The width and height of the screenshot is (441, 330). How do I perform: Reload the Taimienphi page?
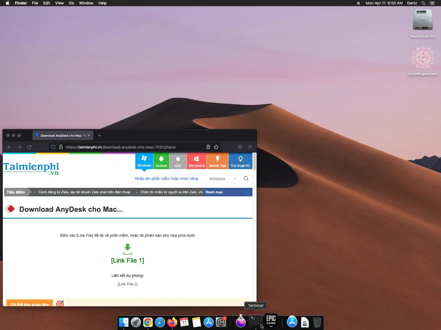pyautogui.click(x=29, y=147)
